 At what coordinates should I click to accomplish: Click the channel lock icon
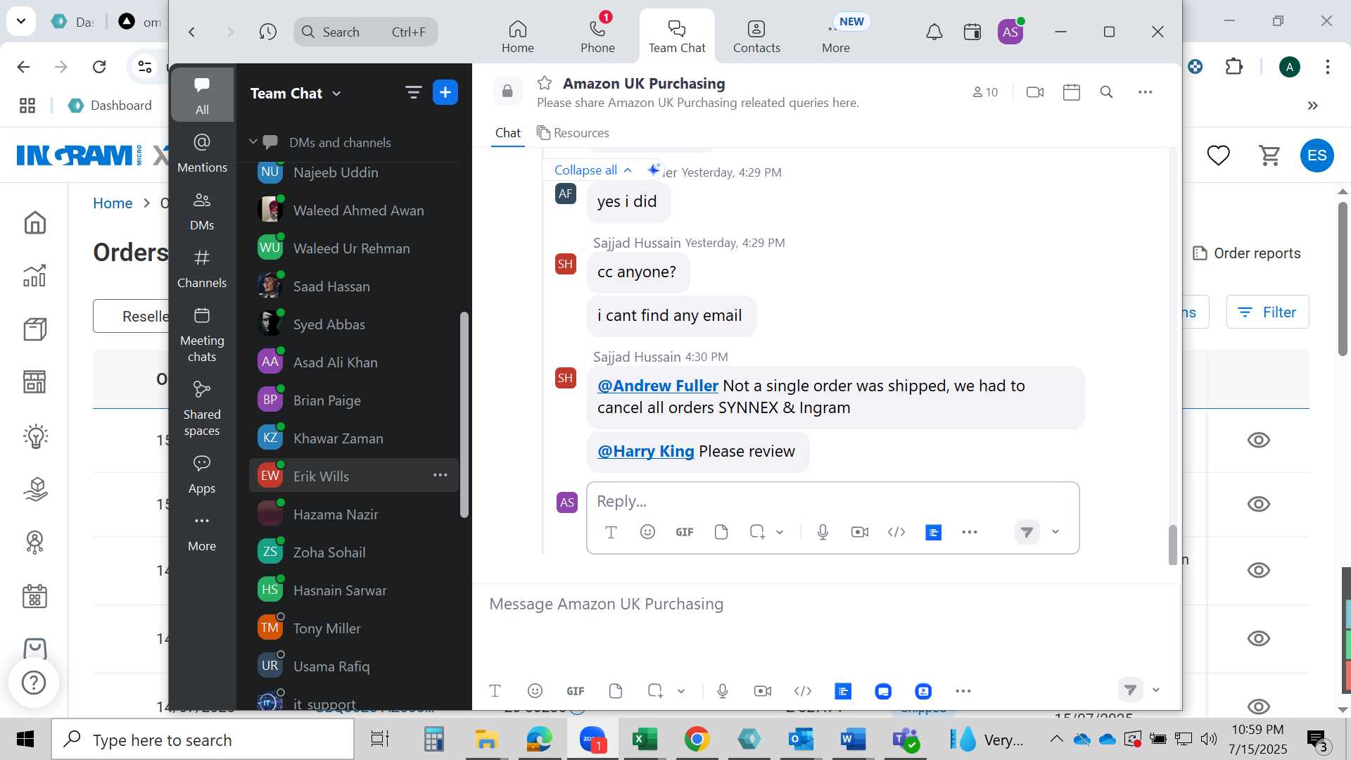(x=507, y=91)
